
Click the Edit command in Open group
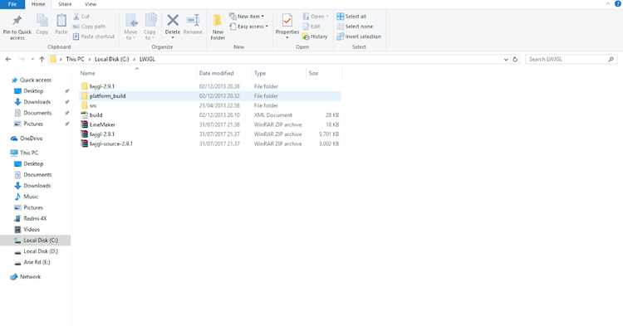pos(311,27)
